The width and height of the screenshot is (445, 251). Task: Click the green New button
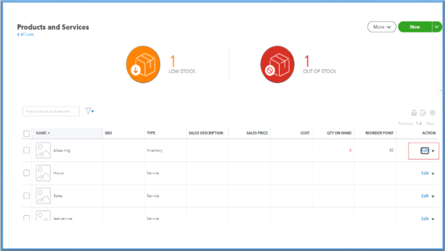(415, 27)
